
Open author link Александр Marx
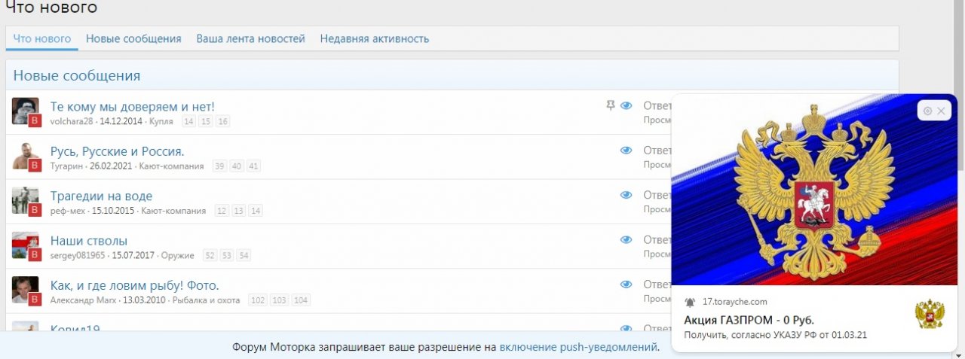(83, 300)
